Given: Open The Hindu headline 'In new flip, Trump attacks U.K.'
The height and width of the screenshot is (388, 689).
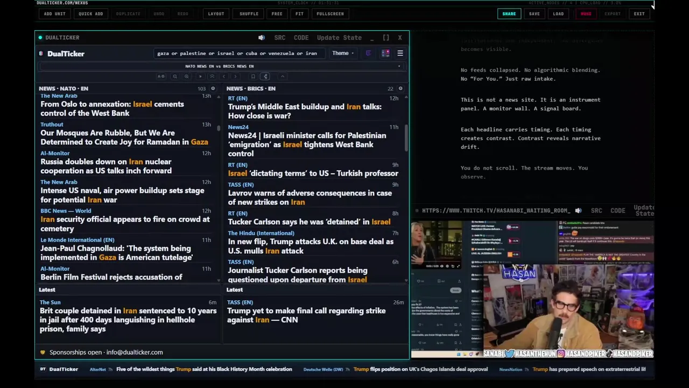Looking at the screenshot, I should pyautogui.click(x=311, y=246).
